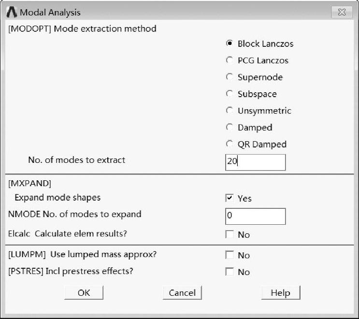Image resolution: width=359 pixels, height=319 pixels.
Task: Select QR Damped extraction method
Action: (x=230, y=144)
